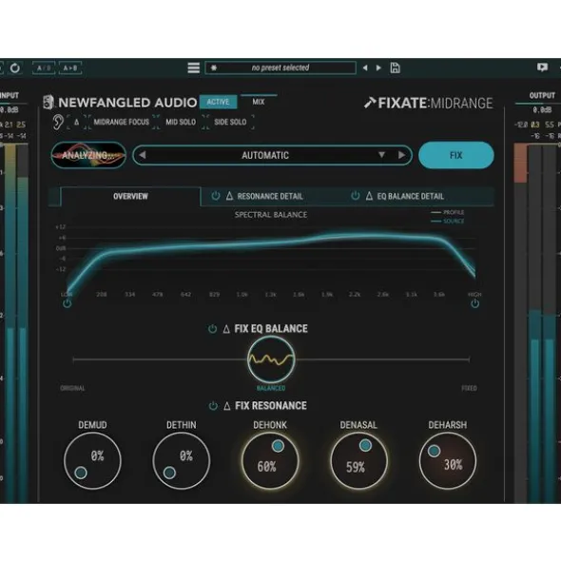Click delta icon on EQ BALANCE DETAIL tab
This screenshot has height=562, width=561.
[369, 196]
